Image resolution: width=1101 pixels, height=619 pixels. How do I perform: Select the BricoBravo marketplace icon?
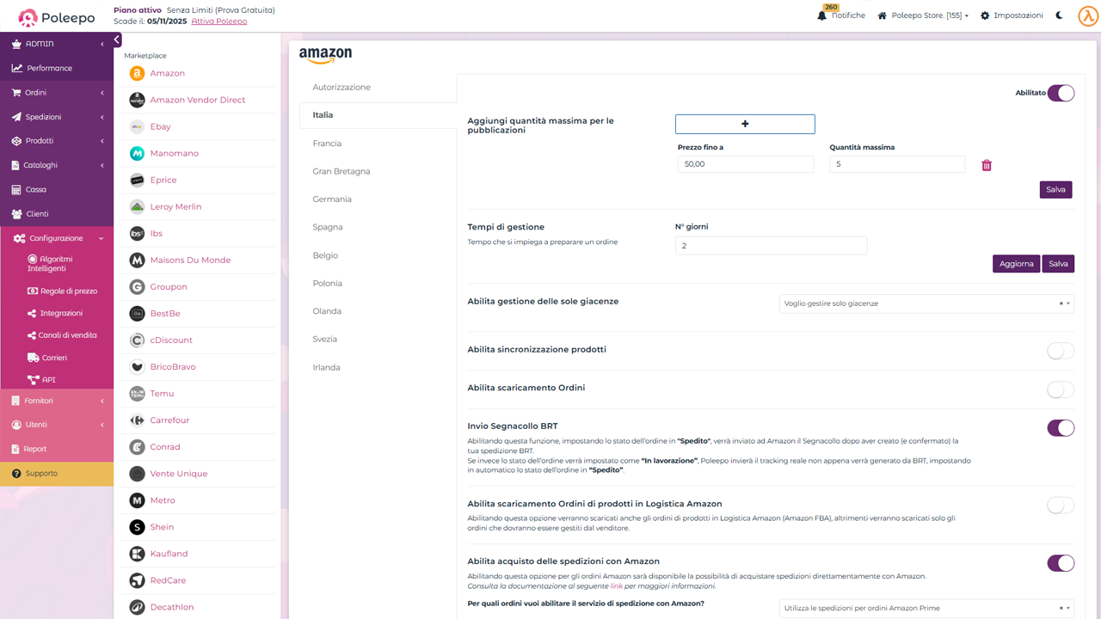(x=137, y=366)
